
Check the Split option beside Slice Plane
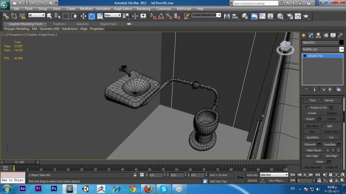click(324, 126)
